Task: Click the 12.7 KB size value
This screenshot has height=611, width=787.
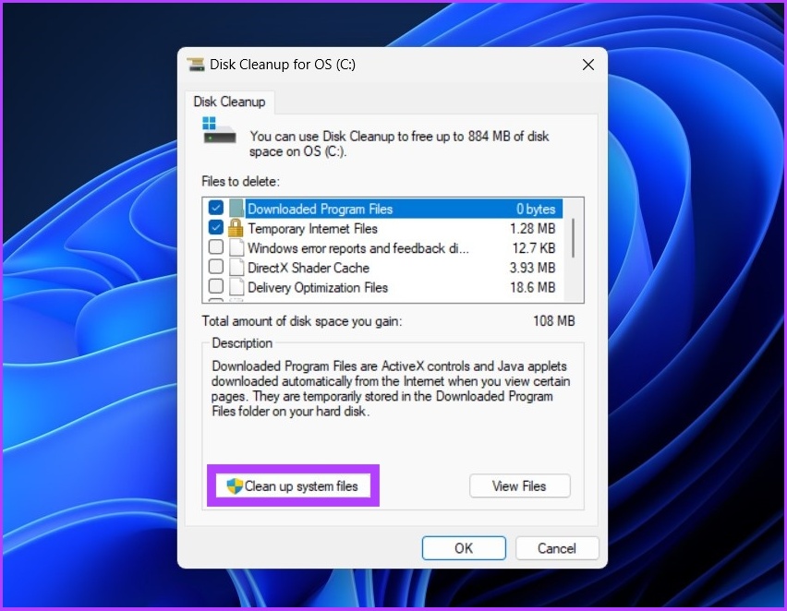Action: (534, 248)
